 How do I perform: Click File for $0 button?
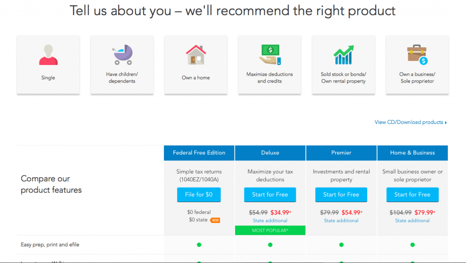pos(199,194)
